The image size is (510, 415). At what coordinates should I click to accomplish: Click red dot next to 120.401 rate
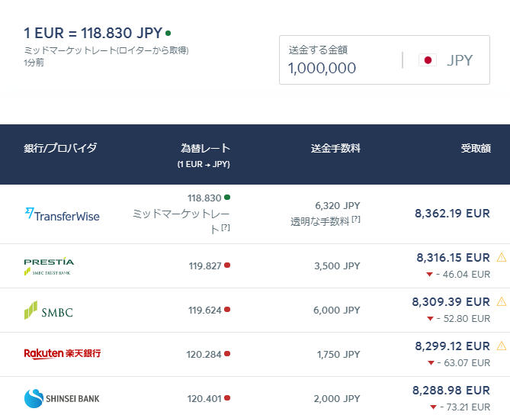227,397
